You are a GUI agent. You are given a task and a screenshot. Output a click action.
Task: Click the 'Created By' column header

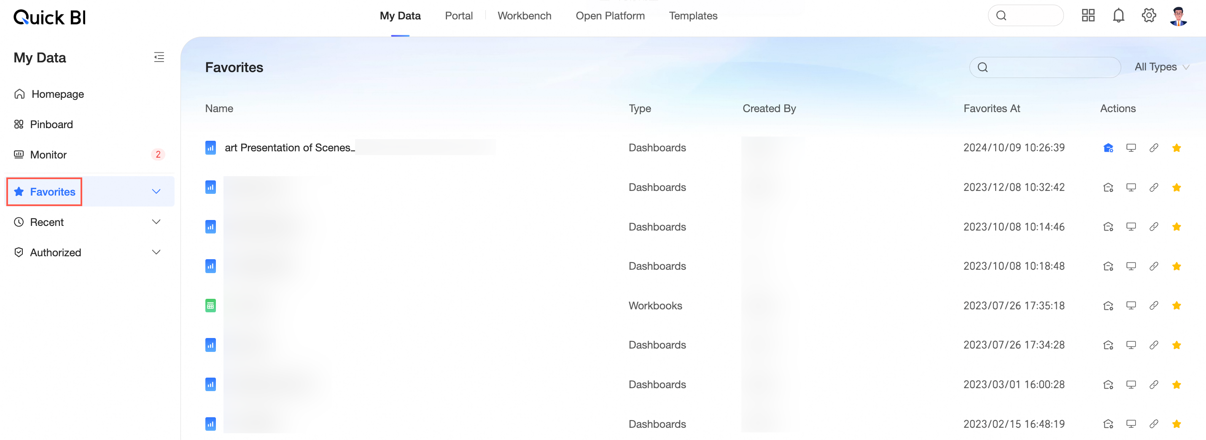click(x=769, y=109)
